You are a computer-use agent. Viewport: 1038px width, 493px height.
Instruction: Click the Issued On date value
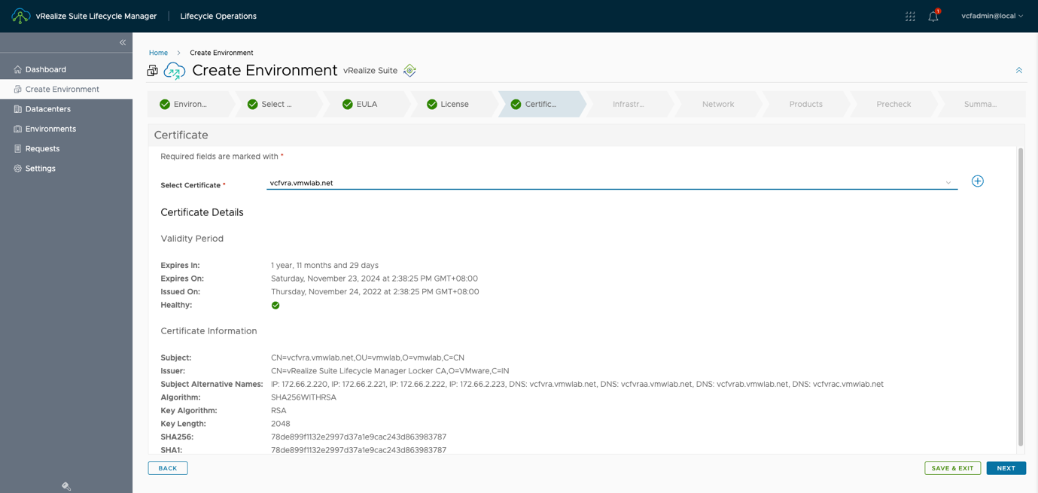pos(375,292)
